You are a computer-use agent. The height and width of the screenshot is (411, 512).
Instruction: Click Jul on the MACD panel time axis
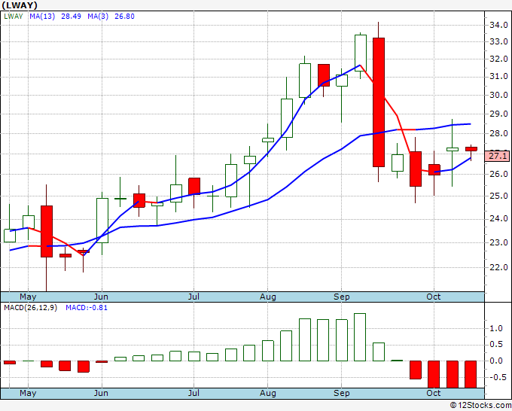(x=194, y=393)
